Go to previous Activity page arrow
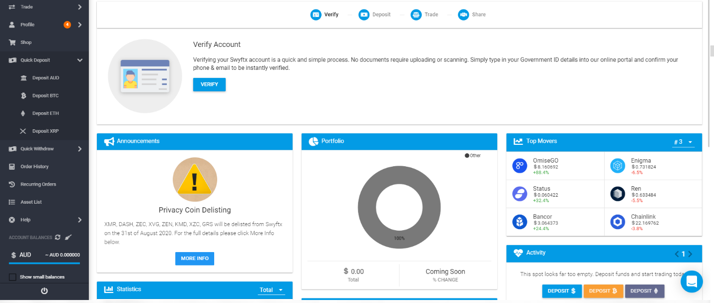This screenshot has height=303, width=714. click(677, 254)
